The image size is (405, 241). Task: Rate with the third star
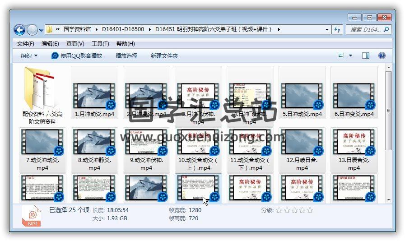click(x=295, y=210)
